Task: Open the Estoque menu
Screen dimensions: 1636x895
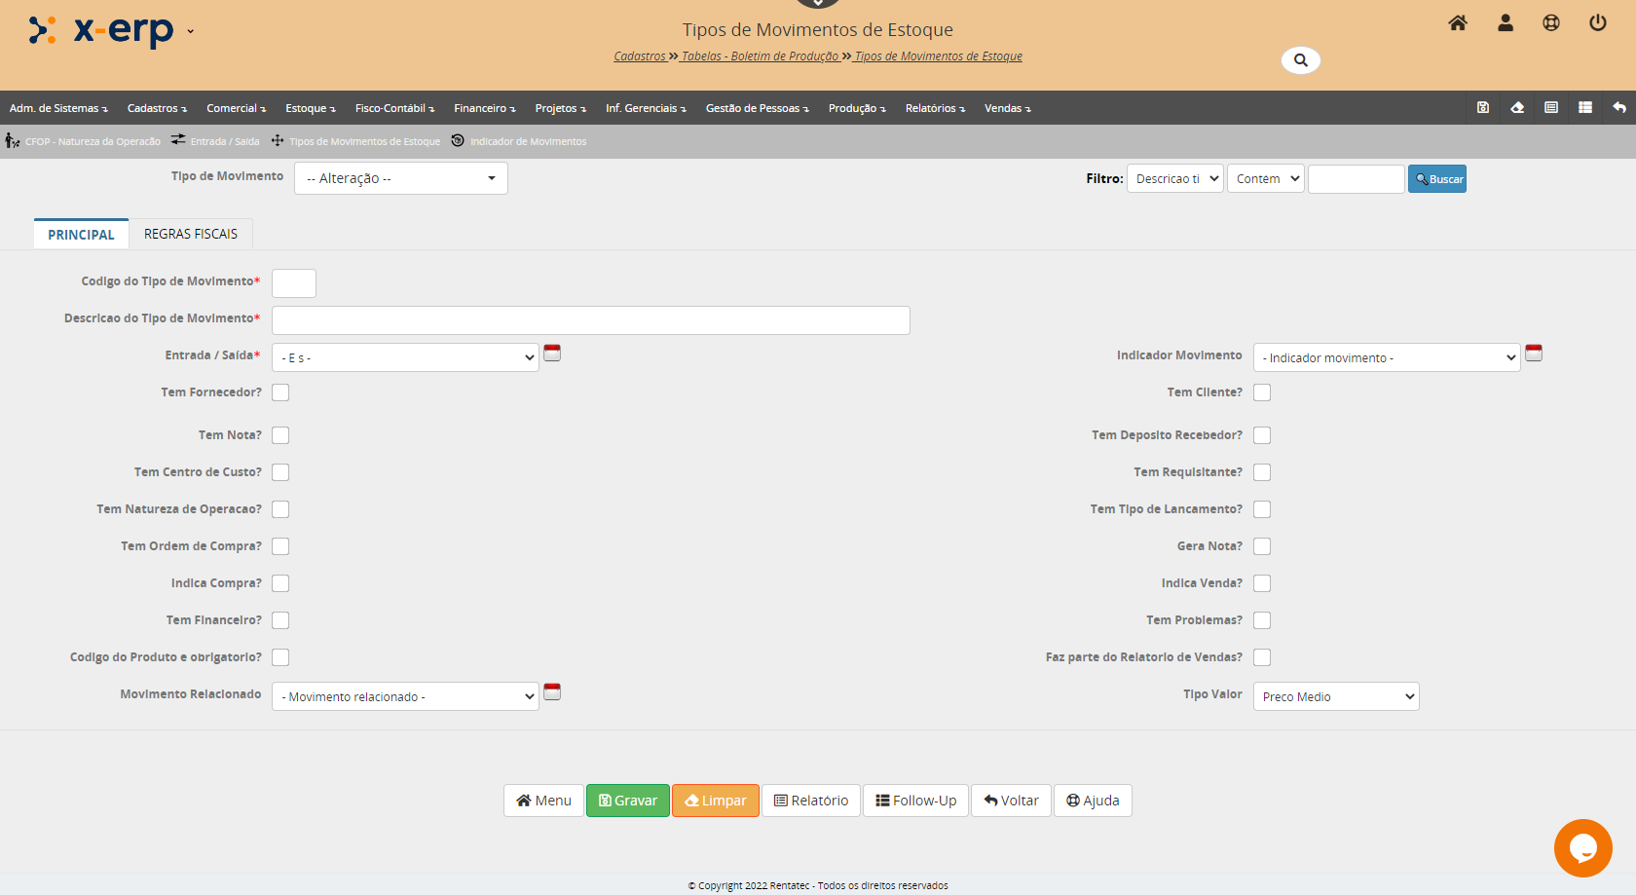Action: coord(310,108)
